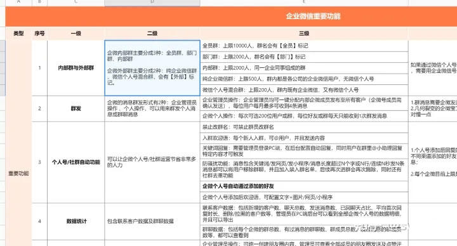Click the "序号" header cell
Screen dimensions: 457x246
click(39, 34)
